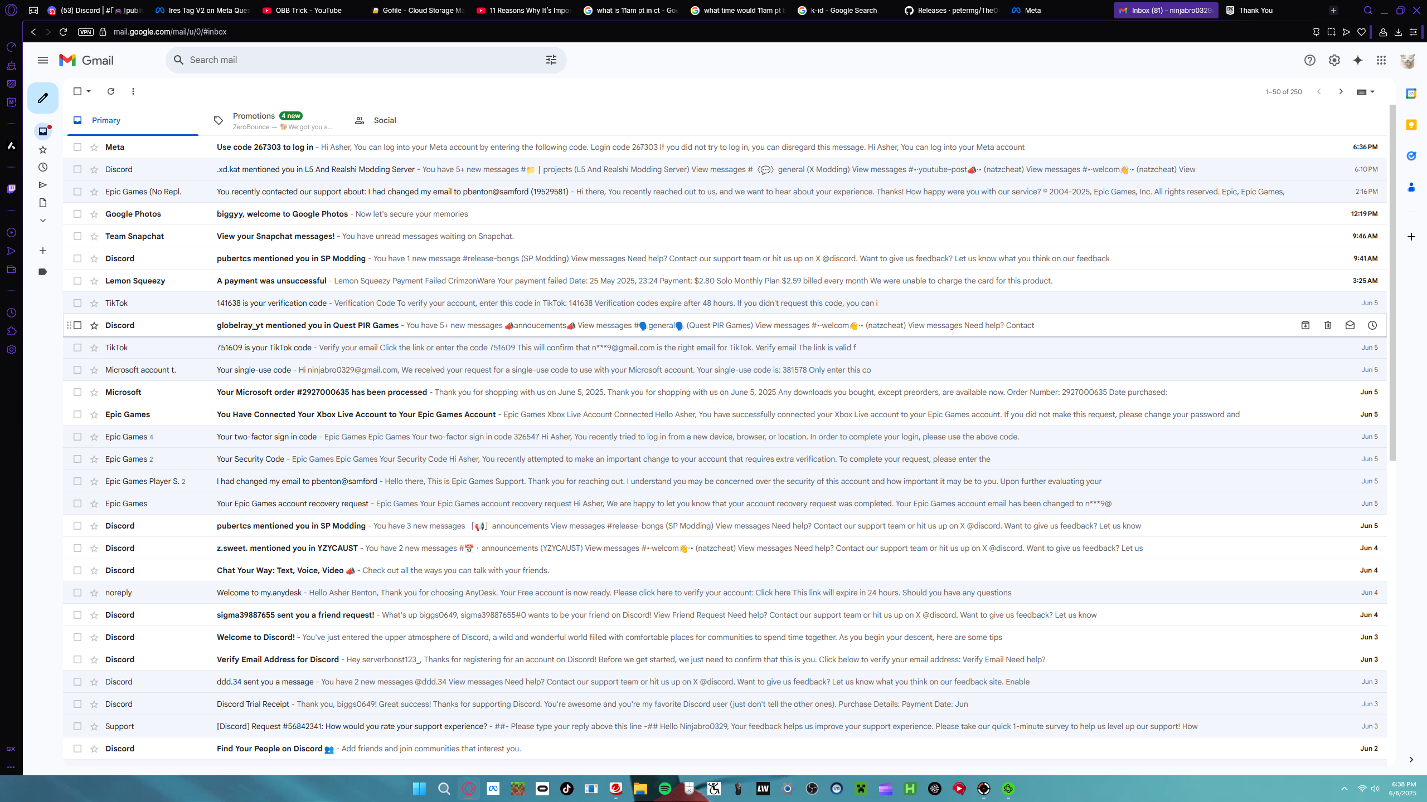
Task: Go to the next page of emails
Action: point(1341,91)
